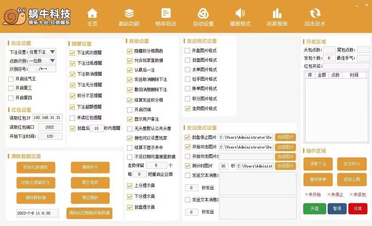Toggle 封盘提示音 checkbox

(x=130, y=208)
